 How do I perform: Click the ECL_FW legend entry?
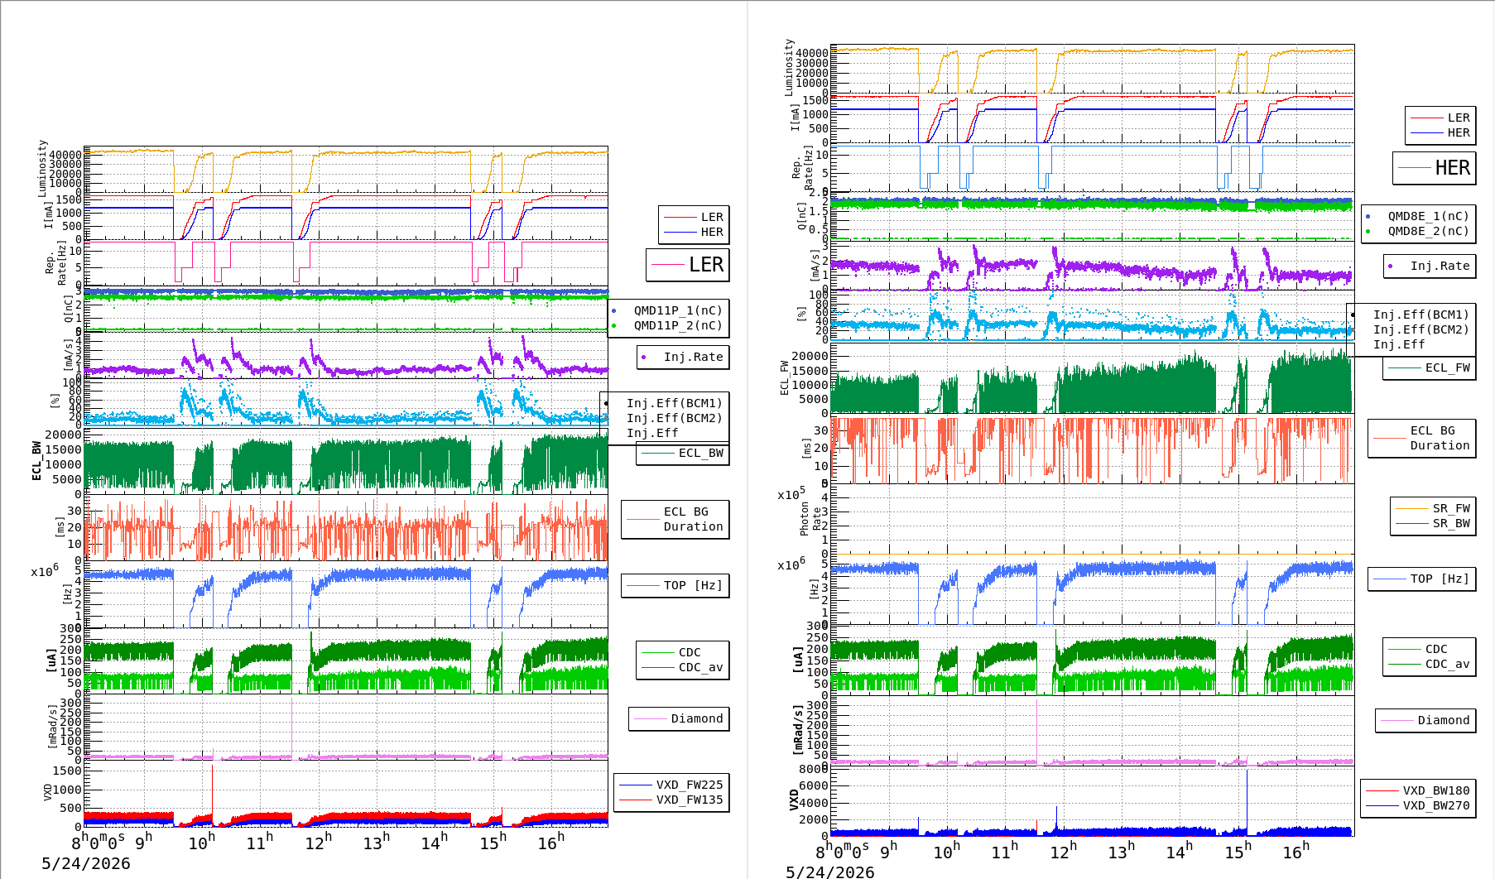pyautogui.click(x=1448, y=367)
